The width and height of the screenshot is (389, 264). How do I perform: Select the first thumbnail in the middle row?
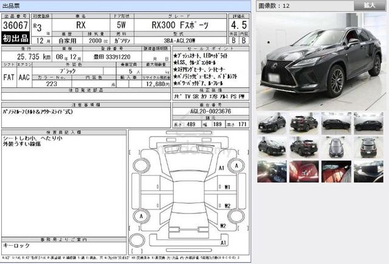coord(272,147)
